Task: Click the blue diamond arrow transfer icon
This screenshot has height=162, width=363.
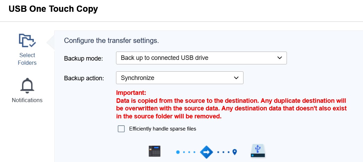Action: coord(206,152)
